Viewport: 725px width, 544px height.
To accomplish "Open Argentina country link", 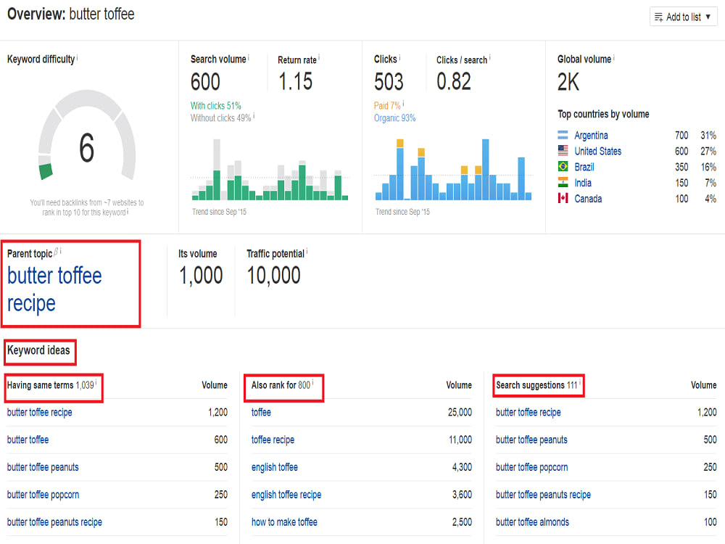I will click(591, 136).
